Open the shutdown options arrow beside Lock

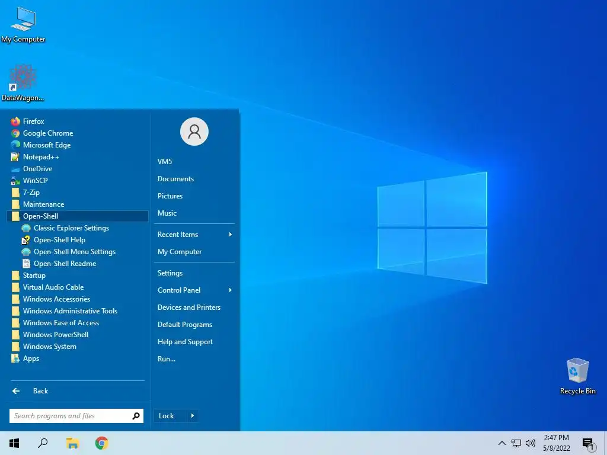point(193,416)
